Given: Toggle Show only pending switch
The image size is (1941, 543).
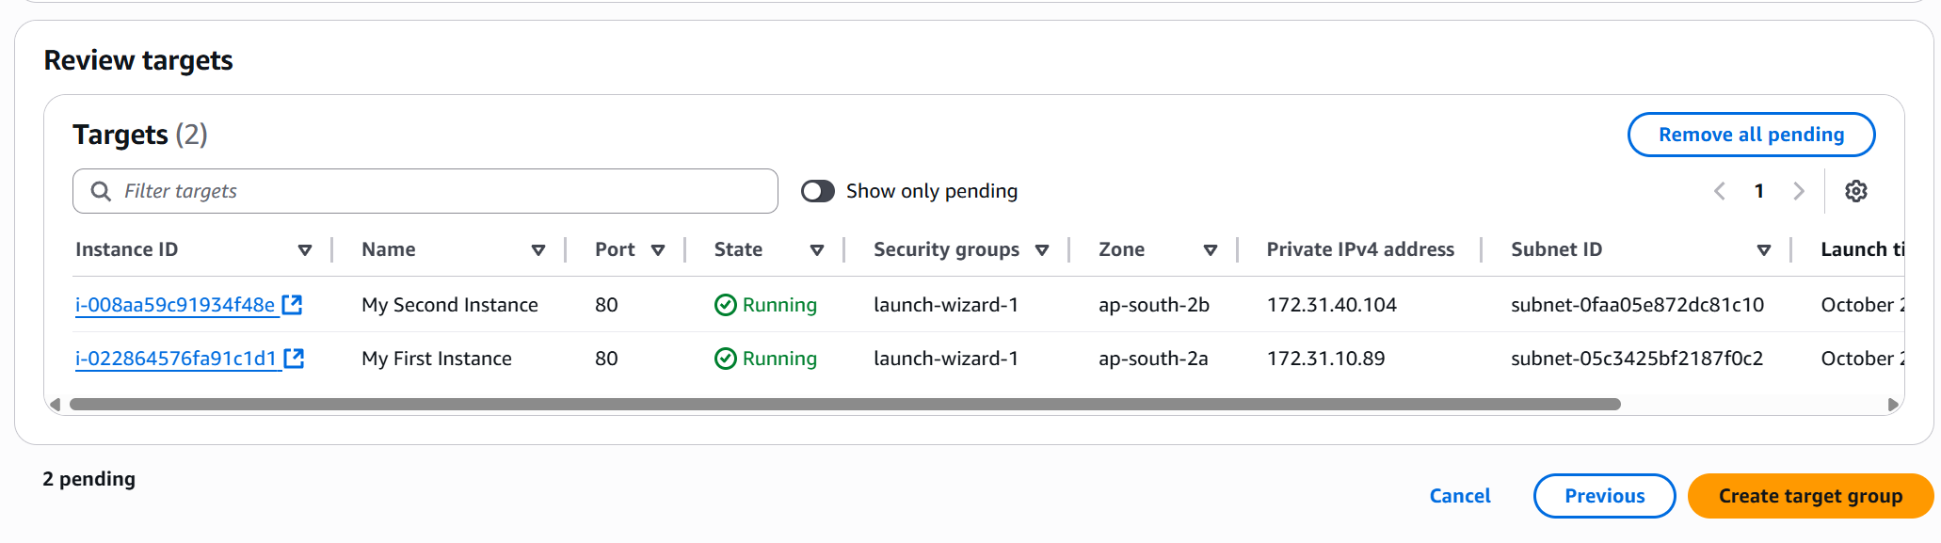Looking at the screenshot, I should 817,191.
